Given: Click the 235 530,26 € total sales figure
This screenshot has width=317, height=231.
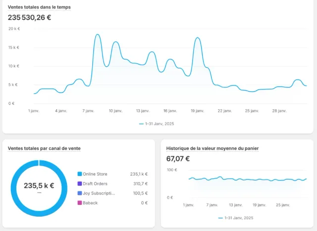Looking at the screenshot, I should pos(29,18).
